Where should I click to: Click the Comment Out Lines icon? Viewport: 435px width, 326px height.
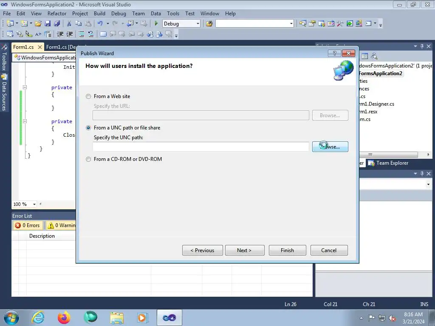[82, 34]
